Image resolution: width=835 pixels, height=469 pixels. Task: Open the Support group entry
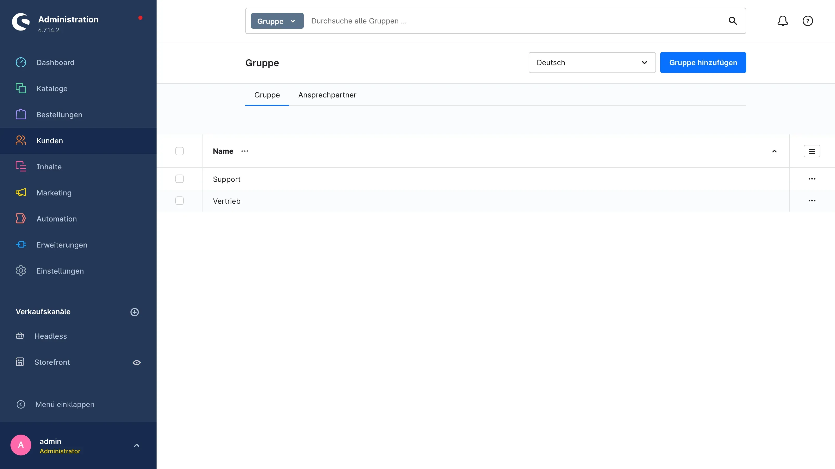coord(226,179)
